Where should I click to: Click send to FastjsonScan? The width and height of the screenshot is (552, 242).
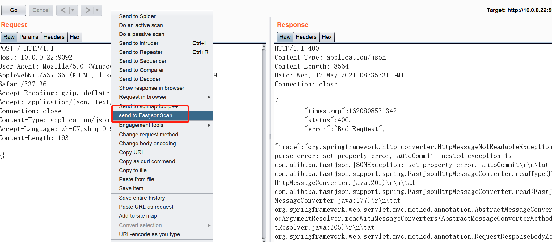pyautogui.click(x=162, y=115)
